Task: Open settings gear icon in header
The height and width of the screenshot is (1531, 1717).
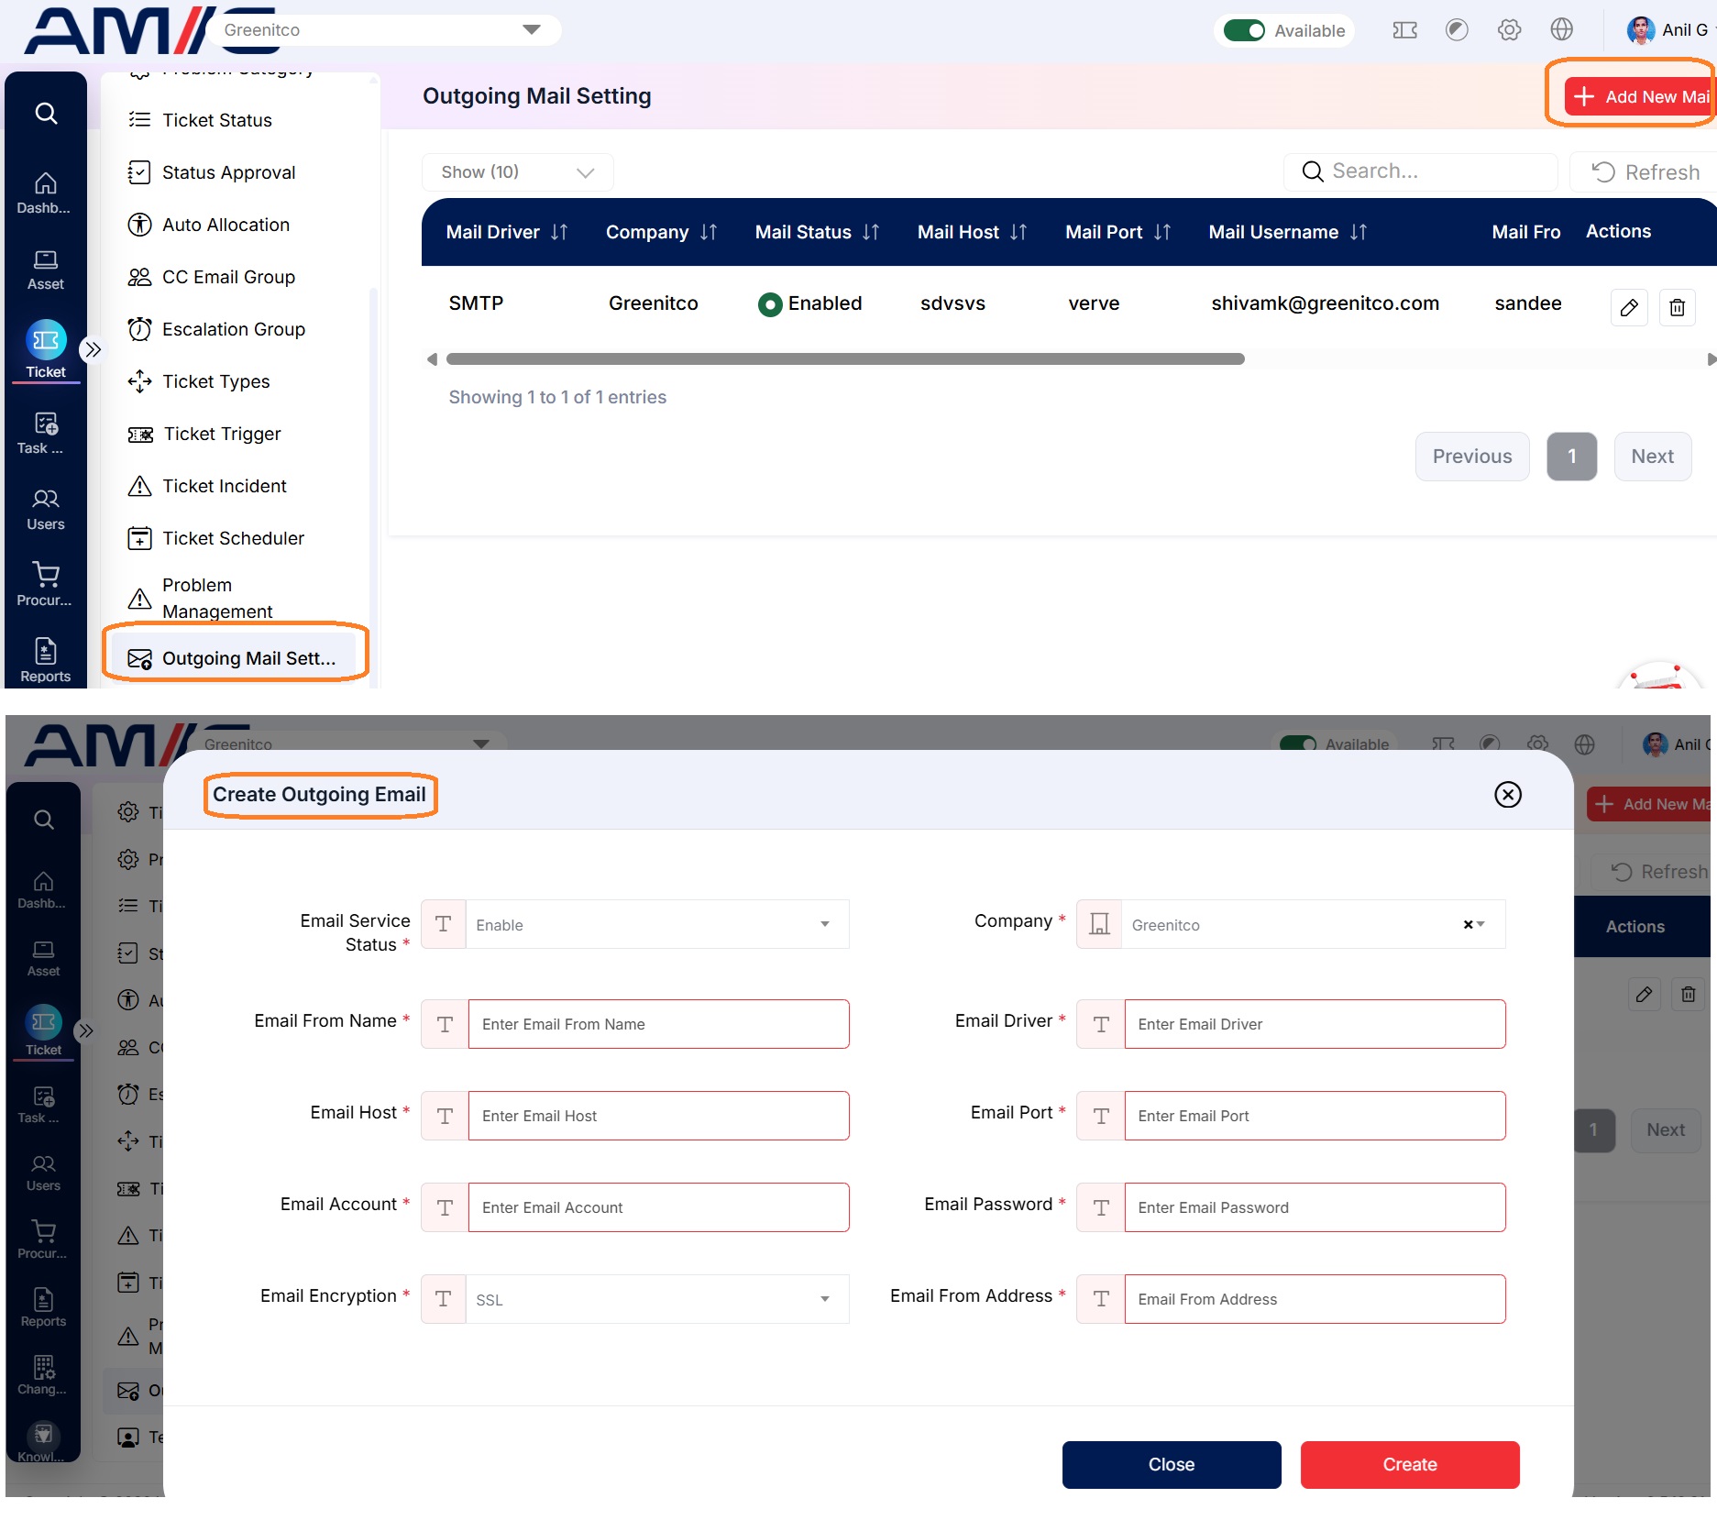Action: pyautogui.click(x=1509, y=30)
